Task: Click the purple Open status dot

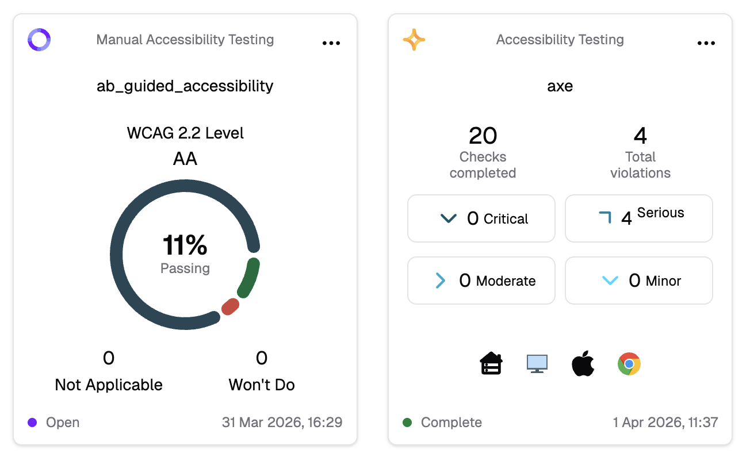Action: tap(33, 422)
